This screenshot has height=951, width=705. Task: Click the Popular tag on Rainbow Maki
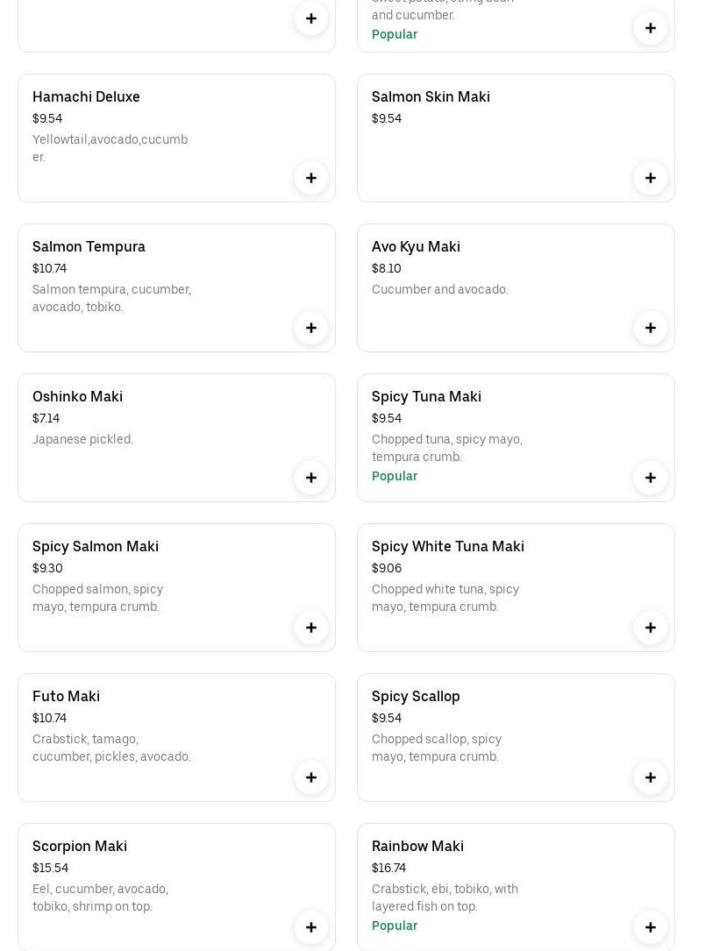(395, 926)
